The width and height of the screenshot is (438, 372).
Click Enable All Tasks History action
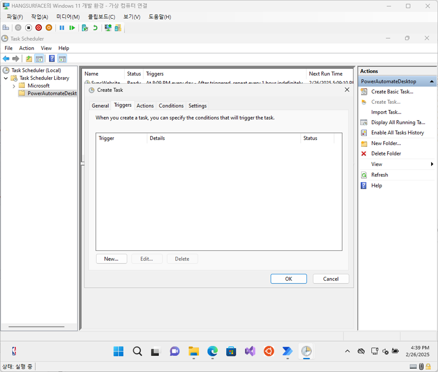(x=397, y=133)
